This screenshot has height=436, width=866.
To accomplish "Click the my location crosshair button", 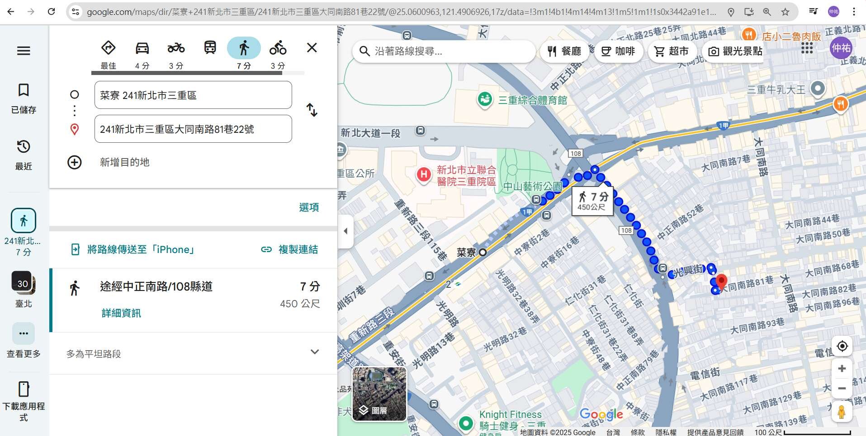I will 842,346.
